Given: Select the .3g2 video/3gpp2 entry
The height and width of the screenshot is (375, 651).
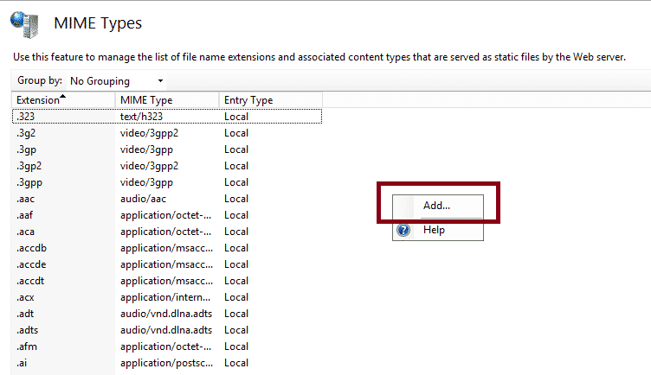Looking at the screenshot, I should [167, 133].
